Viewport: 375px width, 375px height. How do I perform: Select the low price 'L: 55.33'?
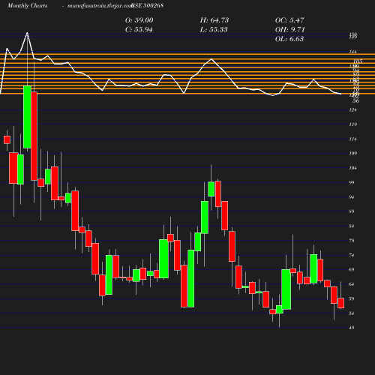(x=214, y=30)
